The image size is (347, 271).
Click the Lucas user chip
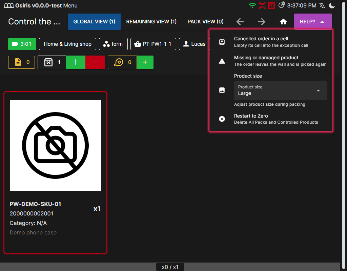tap(194, 44)
